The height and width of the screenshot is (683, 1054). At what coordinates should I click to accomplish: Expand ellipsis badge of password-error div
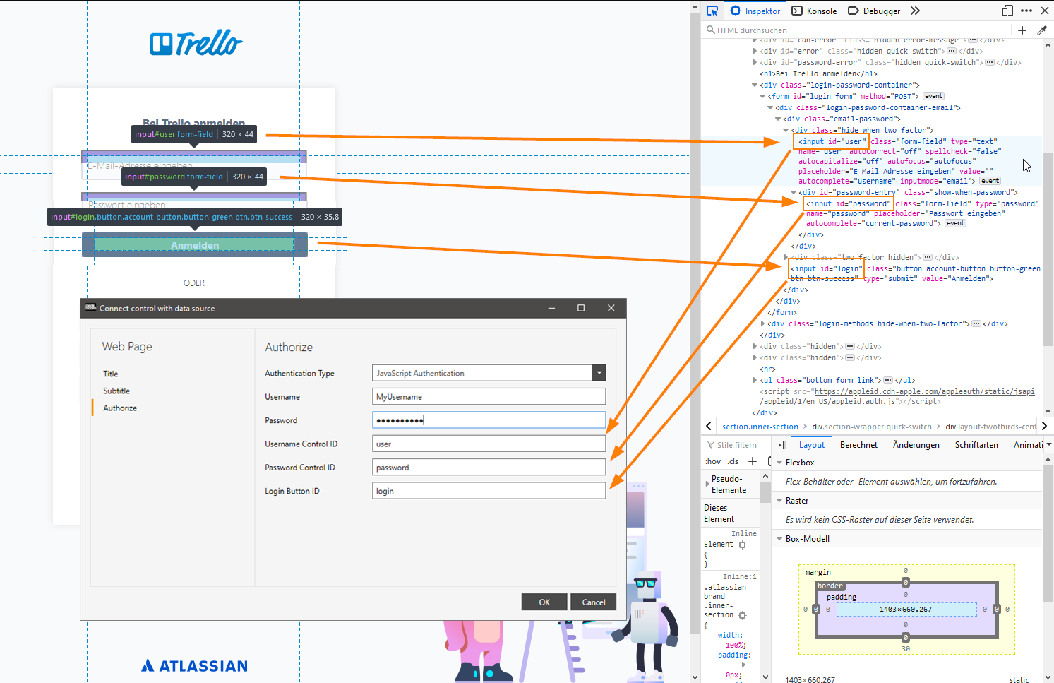coord(990,62)
